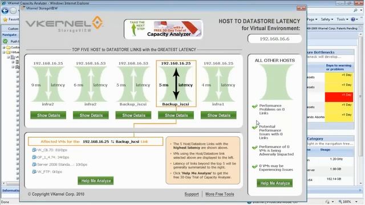365x205 pixels.
Task: Open the More Free Tools link
Action: tap(220, 194)
